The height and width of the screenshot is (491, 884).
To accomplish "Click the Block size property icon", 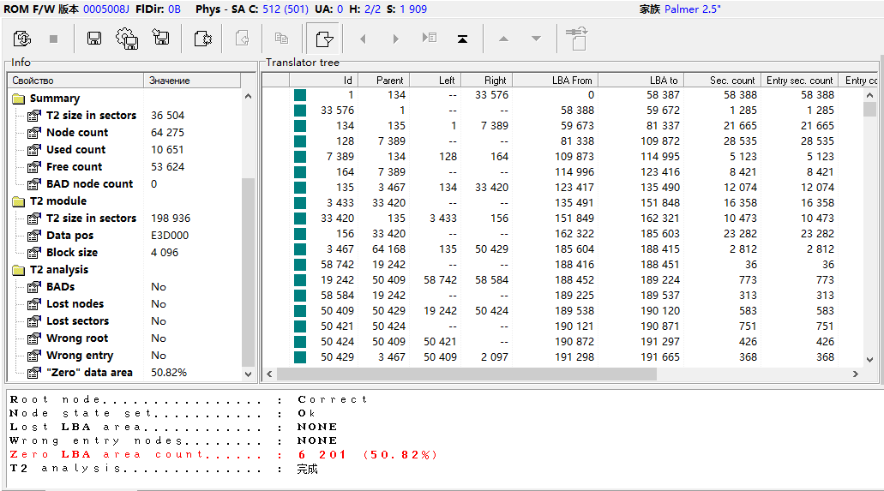I will pos(34,253).
